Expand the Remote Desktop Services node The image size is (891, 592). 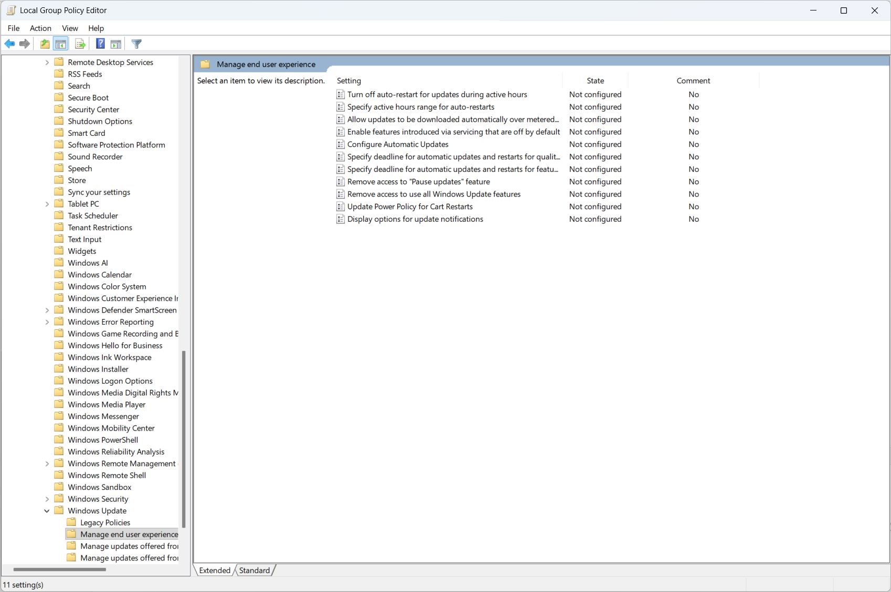(47, 62)
